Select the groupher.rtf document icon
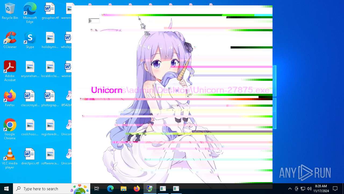Viewport: 344px width, 194px height. (x=50, y=11)
